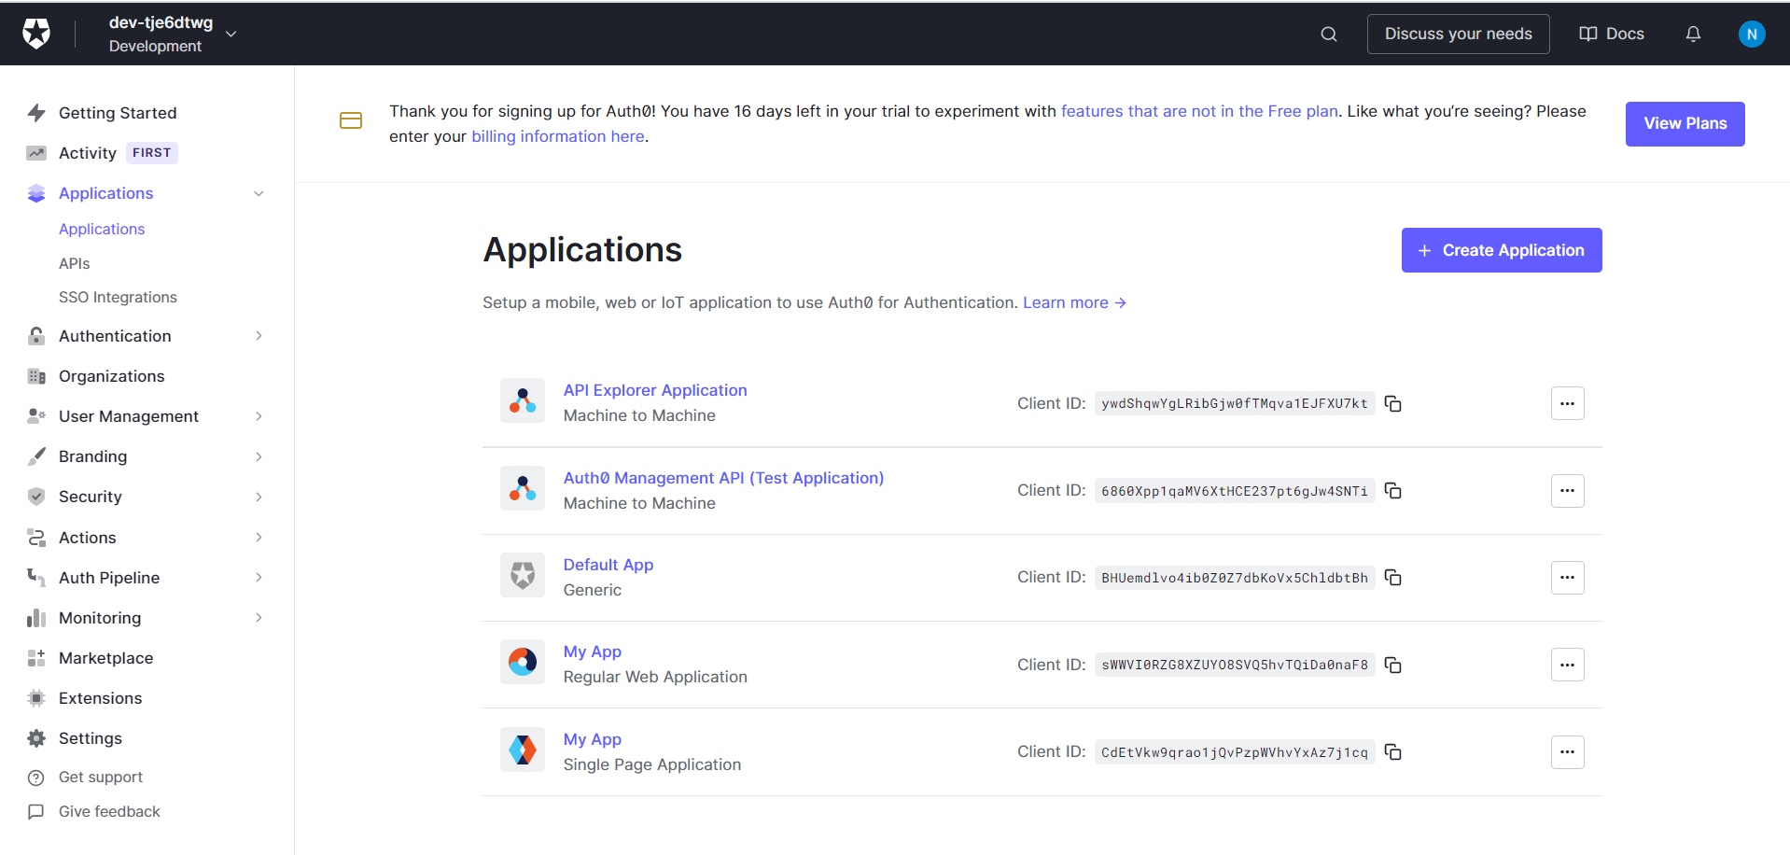This screenshot has width=1790, height=855.
Task: Click the Discuss your needs button
Action: click(1458, 34)
